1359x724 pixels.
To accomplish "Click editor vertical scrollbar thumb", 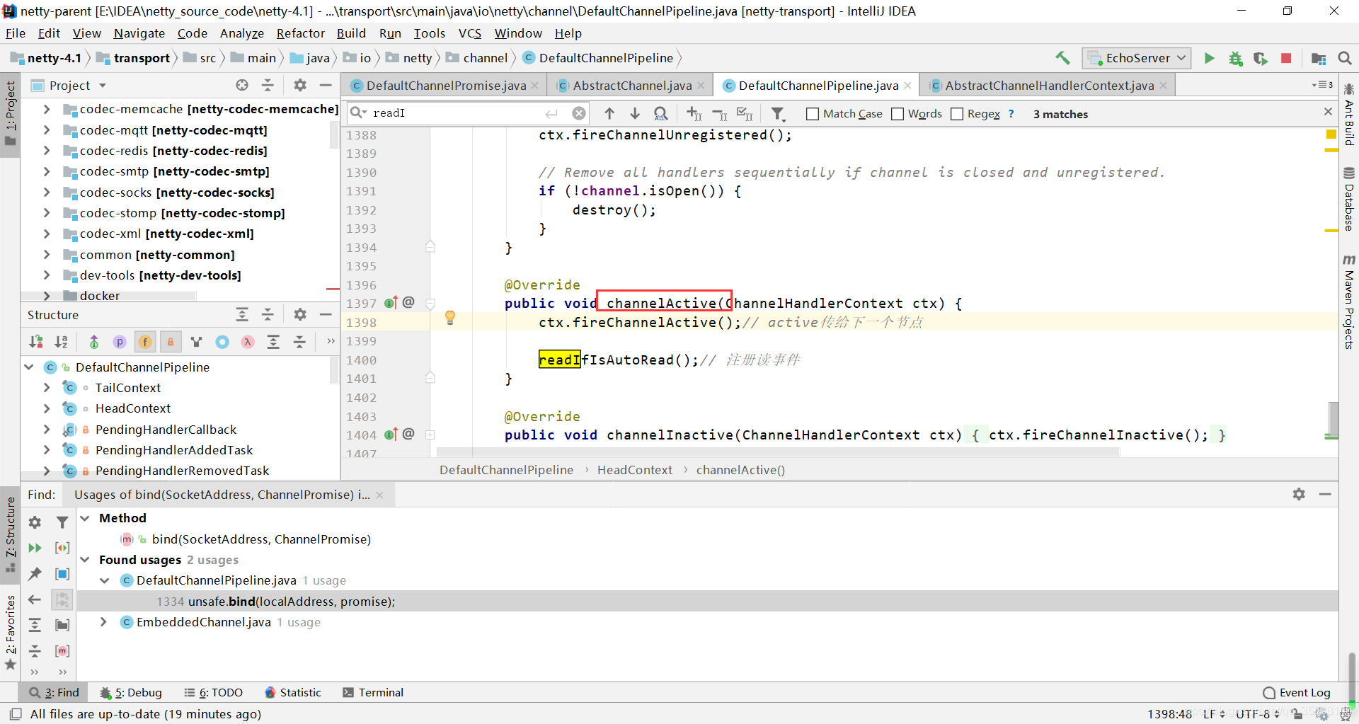I will 1333,418.
